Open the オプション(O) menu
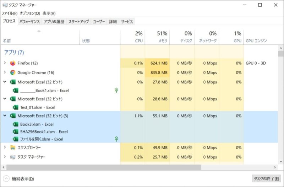Image resolution: width=284 pixels, height=187 pixels. [30, 13]
